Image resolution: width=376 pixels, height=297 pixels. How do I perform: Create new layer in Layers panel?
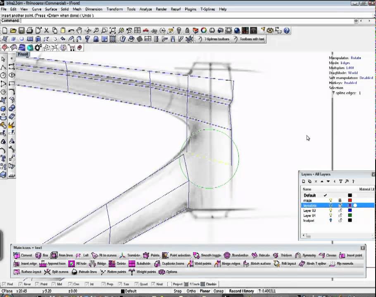pyautogui.click(x=304, y=181)
